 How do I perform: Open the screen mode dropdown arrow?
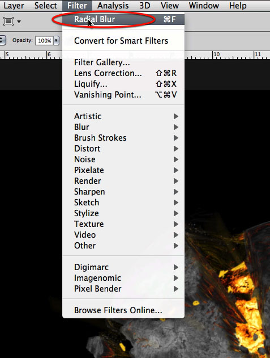click(x=19, y=22)
